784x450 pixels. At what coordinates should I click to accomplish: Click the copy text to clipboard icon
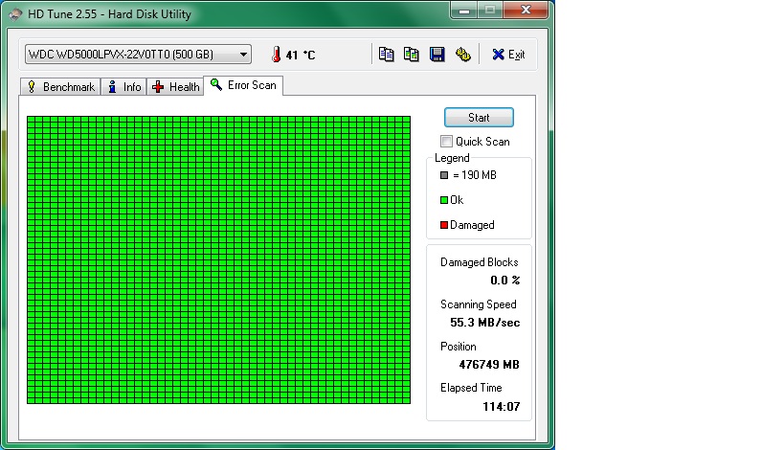click(x=386, y=54)
